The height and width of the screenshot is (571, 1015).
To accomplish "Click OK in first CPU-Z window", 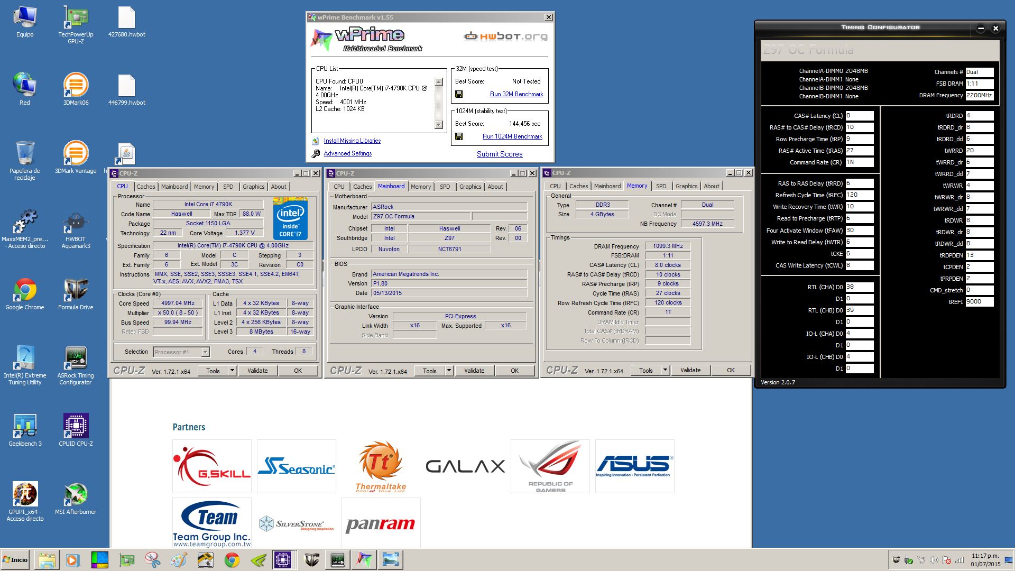I will pyautogui.click(x=298, y=371).
